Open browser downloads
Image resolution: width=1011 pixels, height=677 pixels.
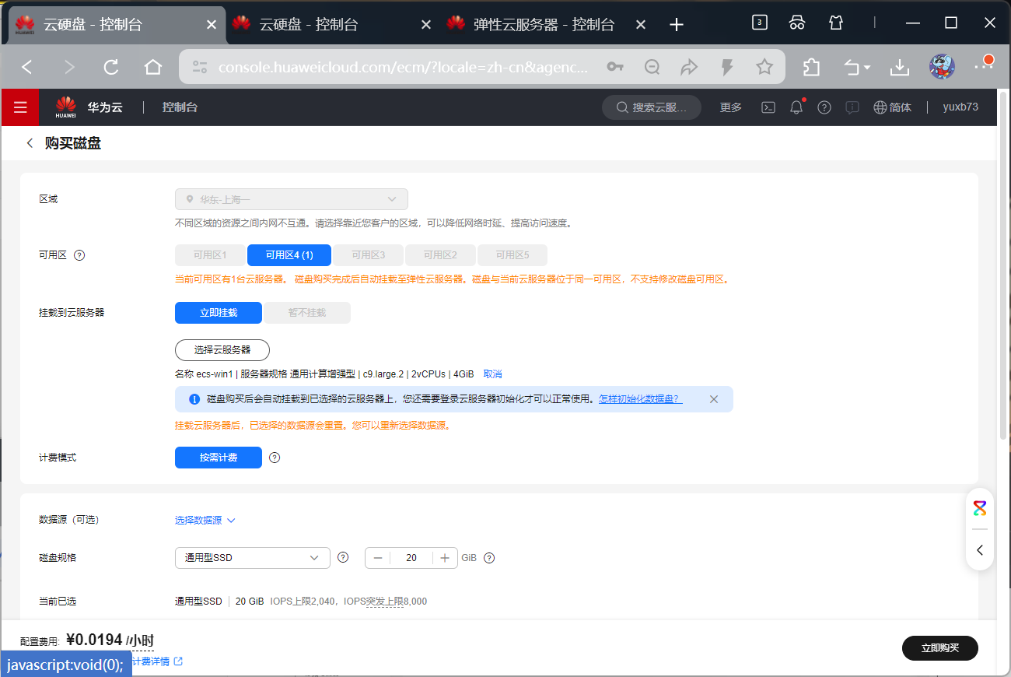(900, 67)
